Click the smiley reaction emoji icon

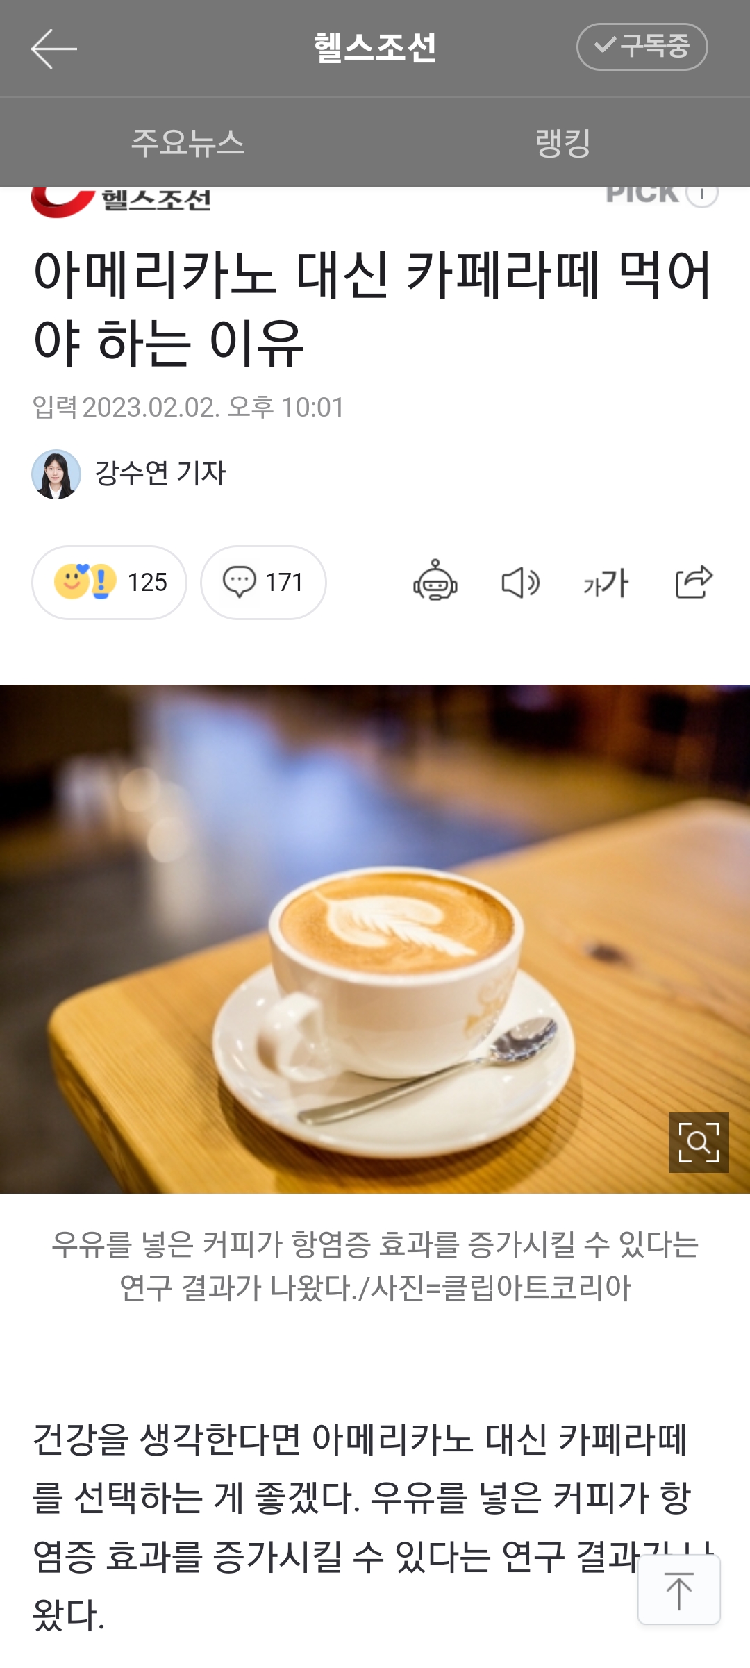[72, 582]
